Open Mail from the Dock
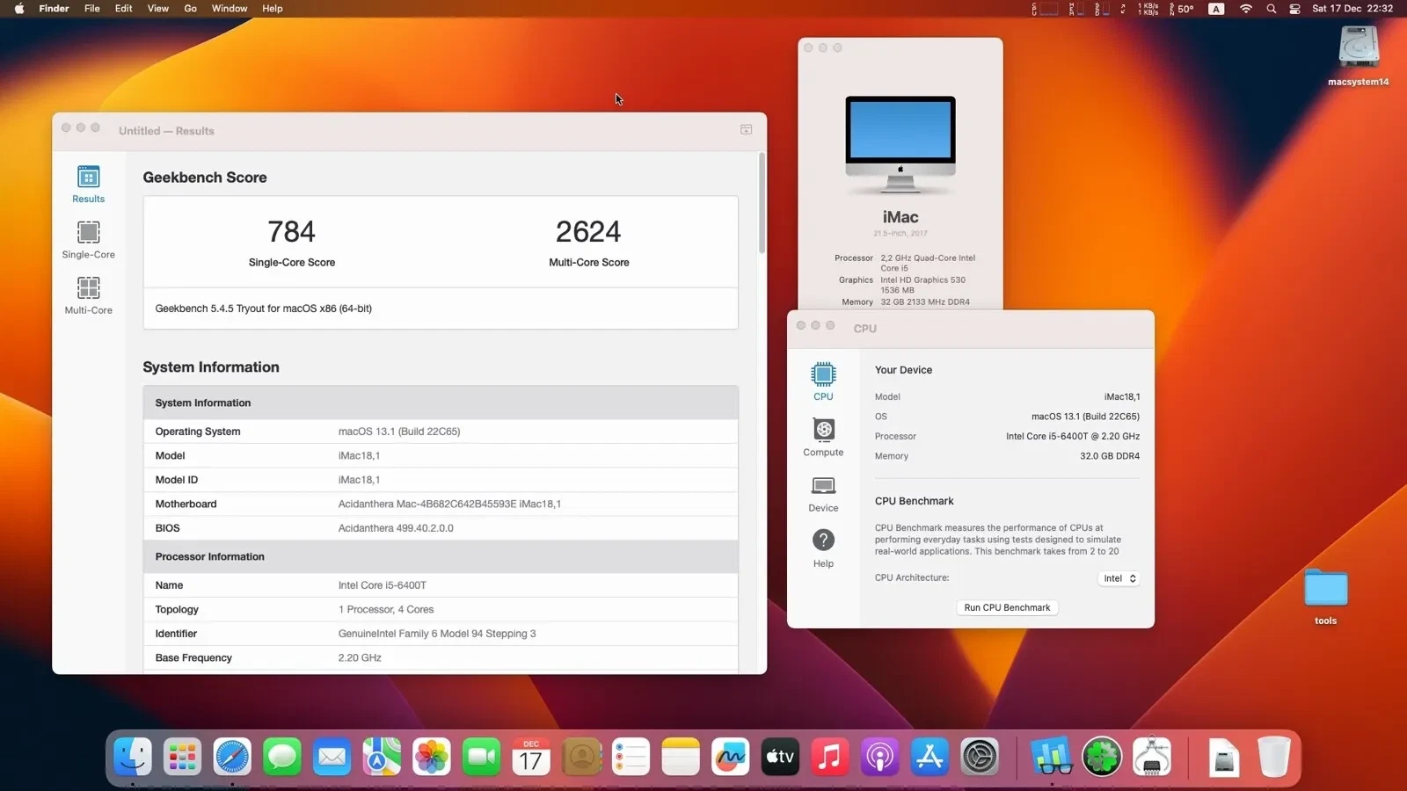 click(x=332, y=756)
